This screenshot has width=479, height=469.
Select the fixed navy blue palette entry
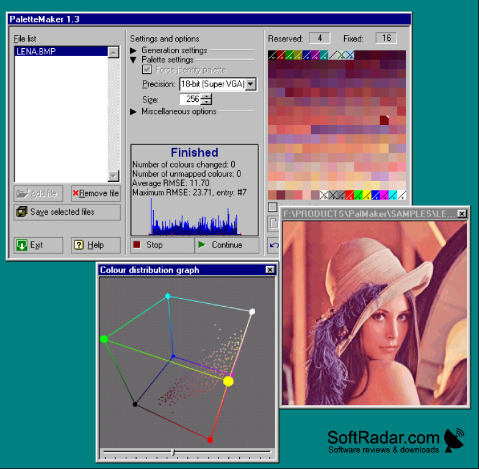(x=307, y=55)
